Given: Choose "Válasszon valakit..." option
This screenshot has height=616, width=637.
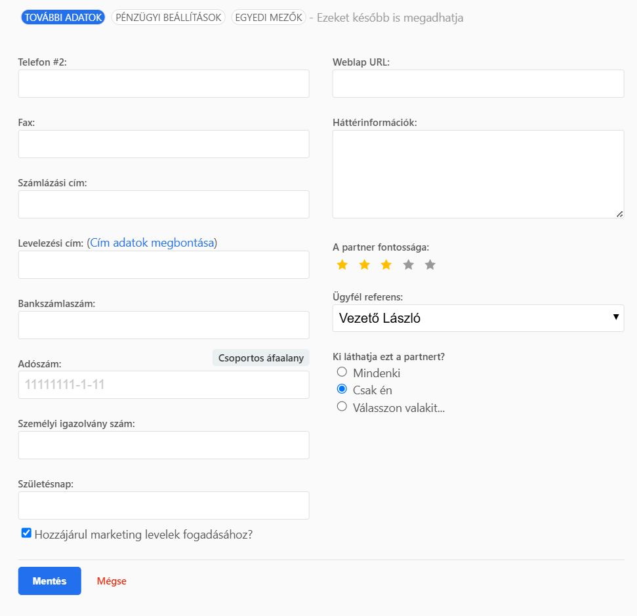Looking at the screenshot, I should pos(342,406).
